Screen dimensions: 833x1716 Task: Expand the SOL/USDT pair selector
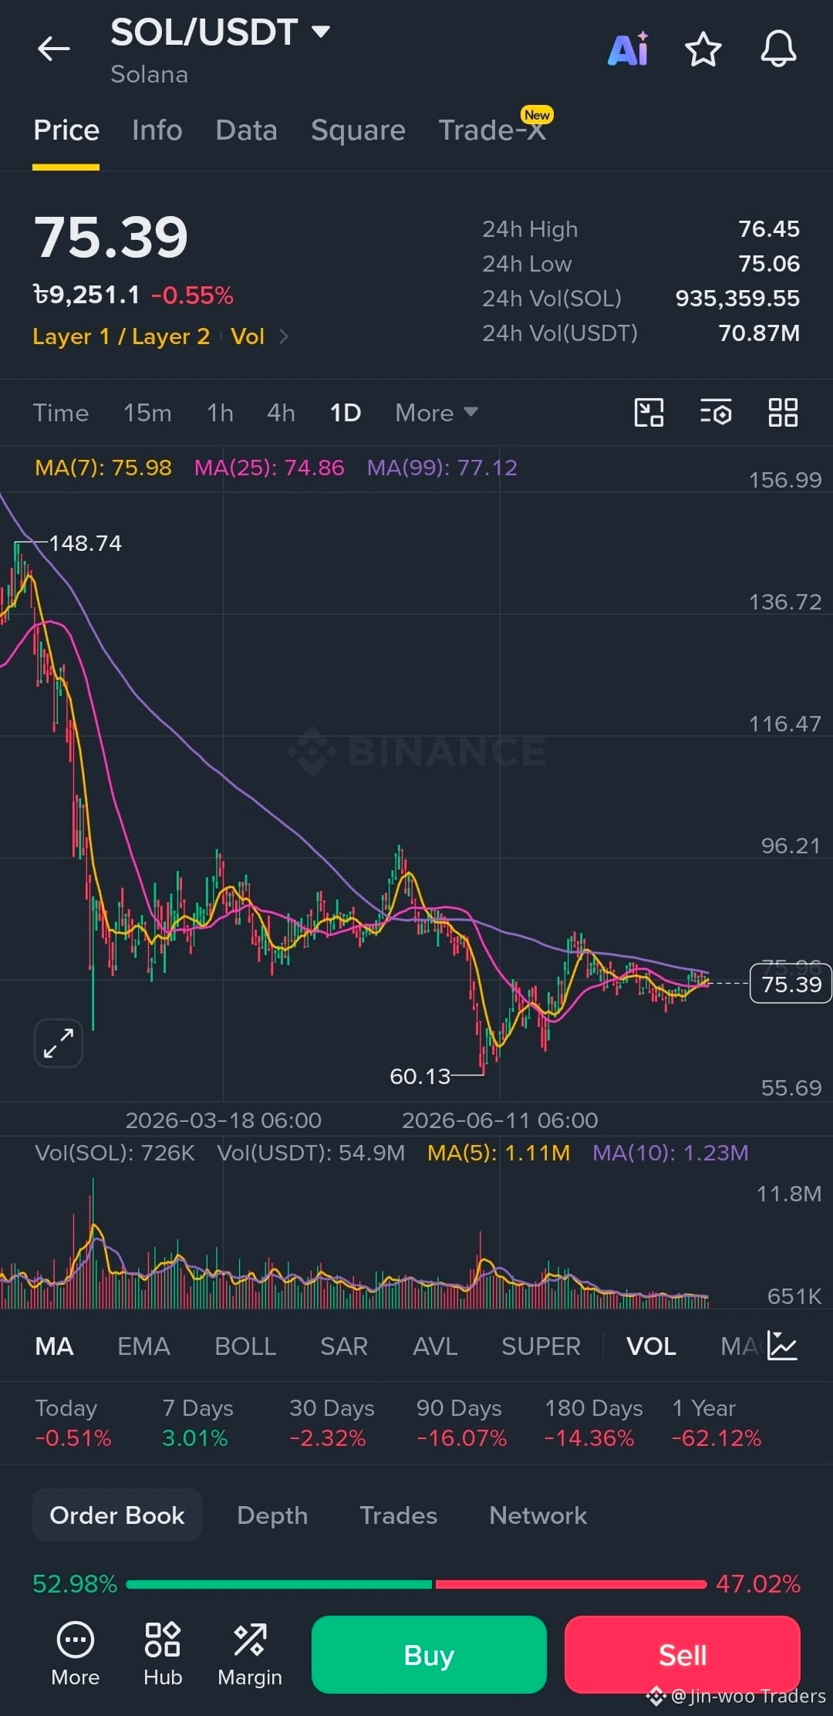(x=321, y=32)
